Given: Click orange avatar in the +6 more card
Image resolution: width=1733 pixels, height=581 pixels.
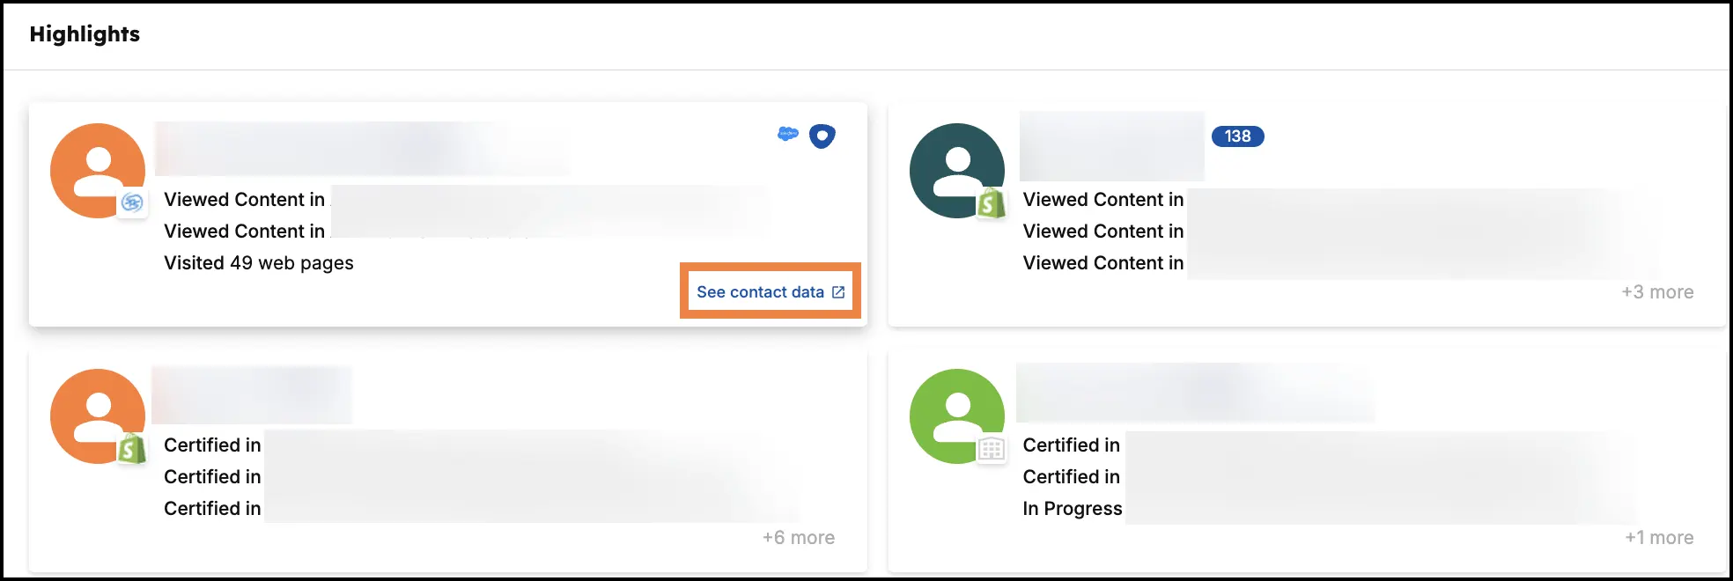Looking at the screenshot, I should [x=95, y=414].
